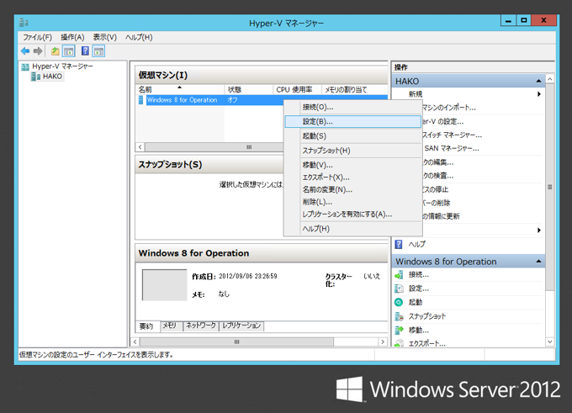Switch to the 要約 tab
The image size is (572, 413).
click(146, 326)
